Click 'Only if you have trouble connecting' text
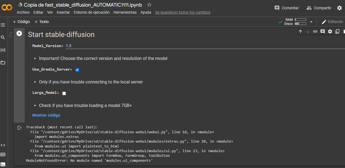This screenshot has width=345, height=168. (x=91, y=82)
